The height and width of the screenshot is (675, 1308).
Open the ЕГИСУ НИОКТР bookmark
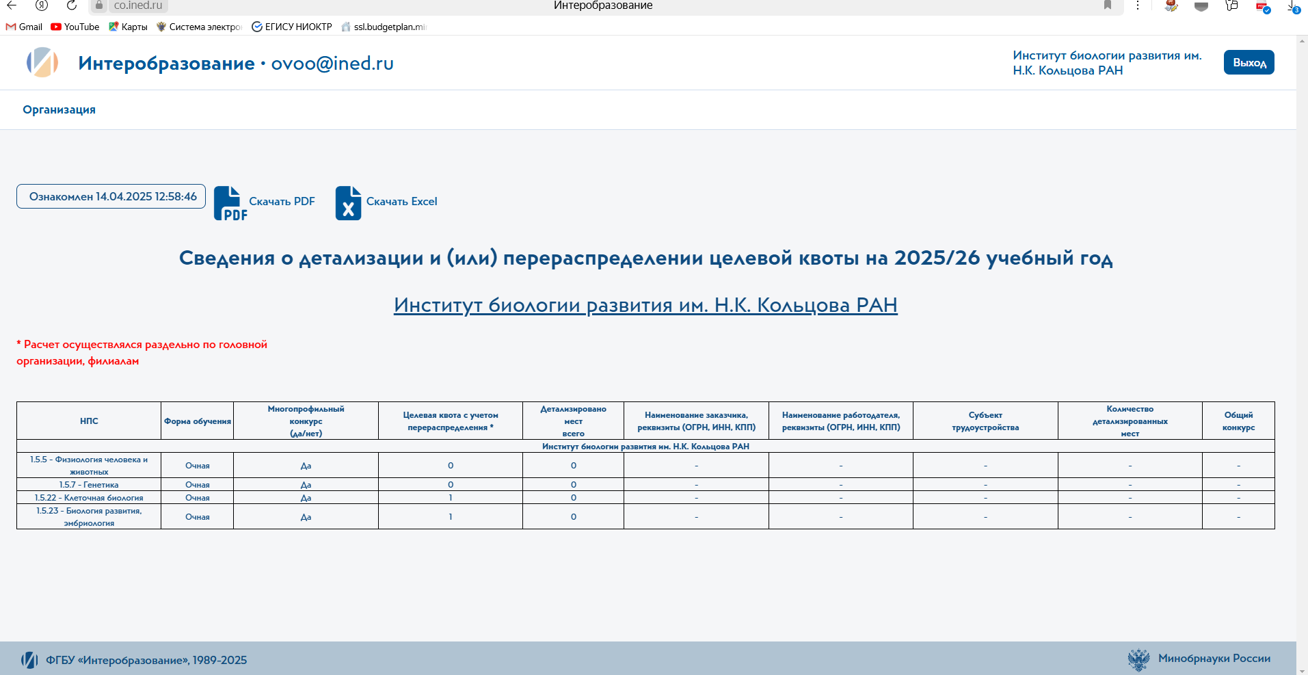tap(292, 27)
